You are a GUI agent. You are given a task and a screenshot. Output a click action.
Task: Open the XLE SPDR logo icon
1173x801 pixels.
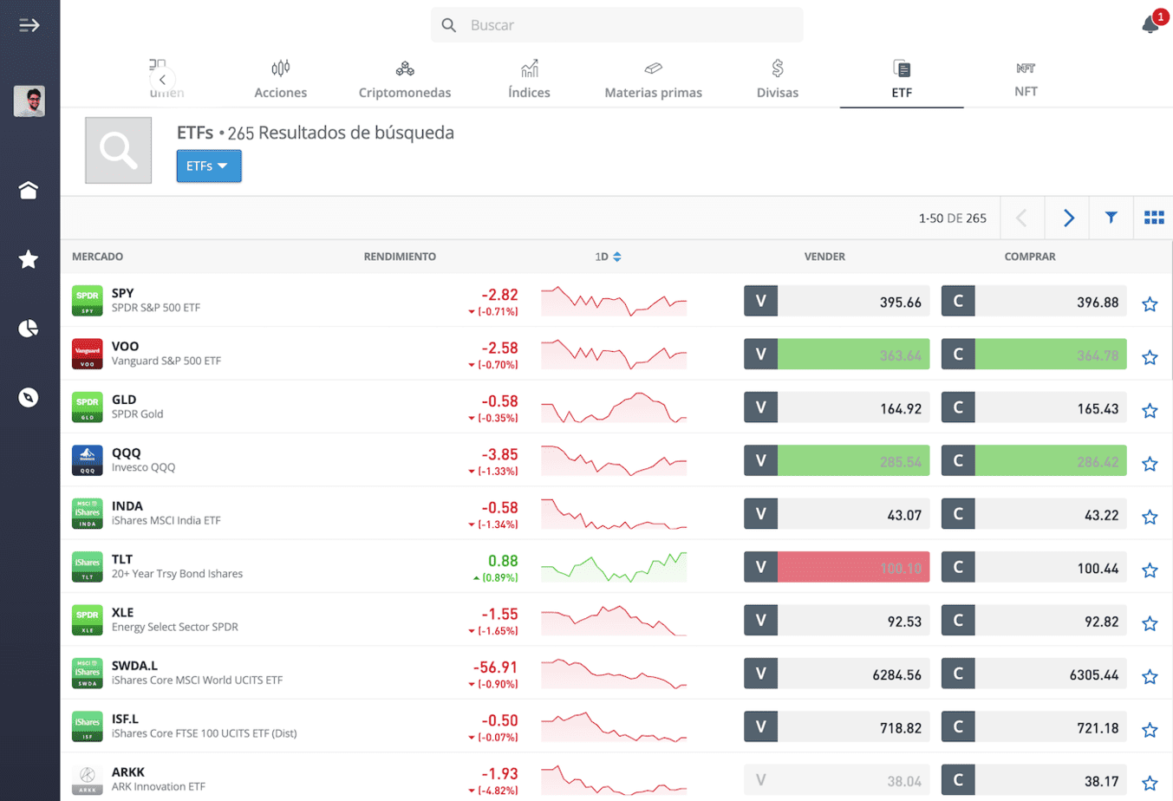coord(88,620)
